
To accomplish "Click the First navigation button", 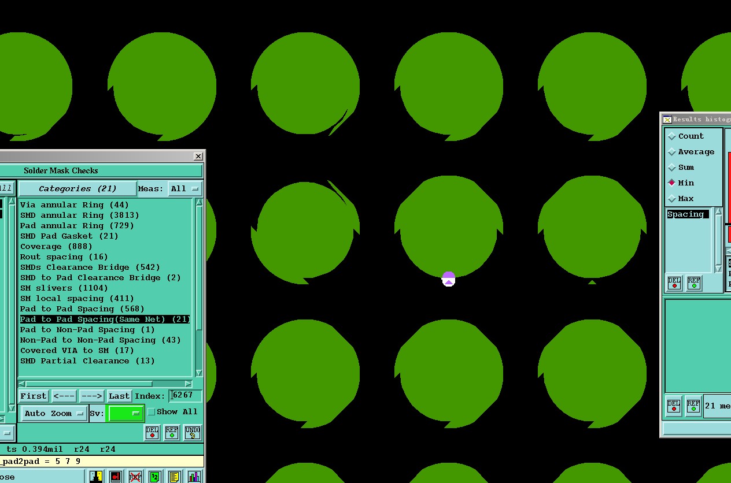I will click(x=33, y=396).
